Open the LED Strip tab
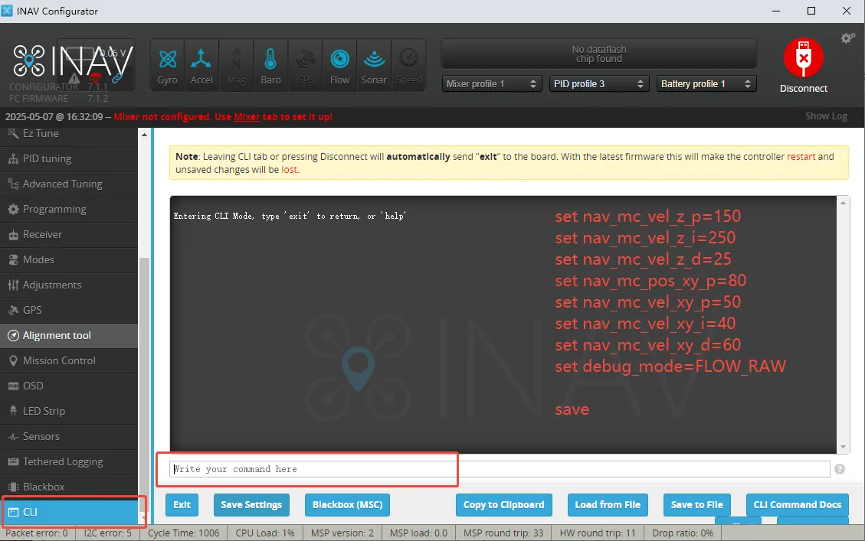The height and width of the screenshot is (541, 865). [69, 412]
